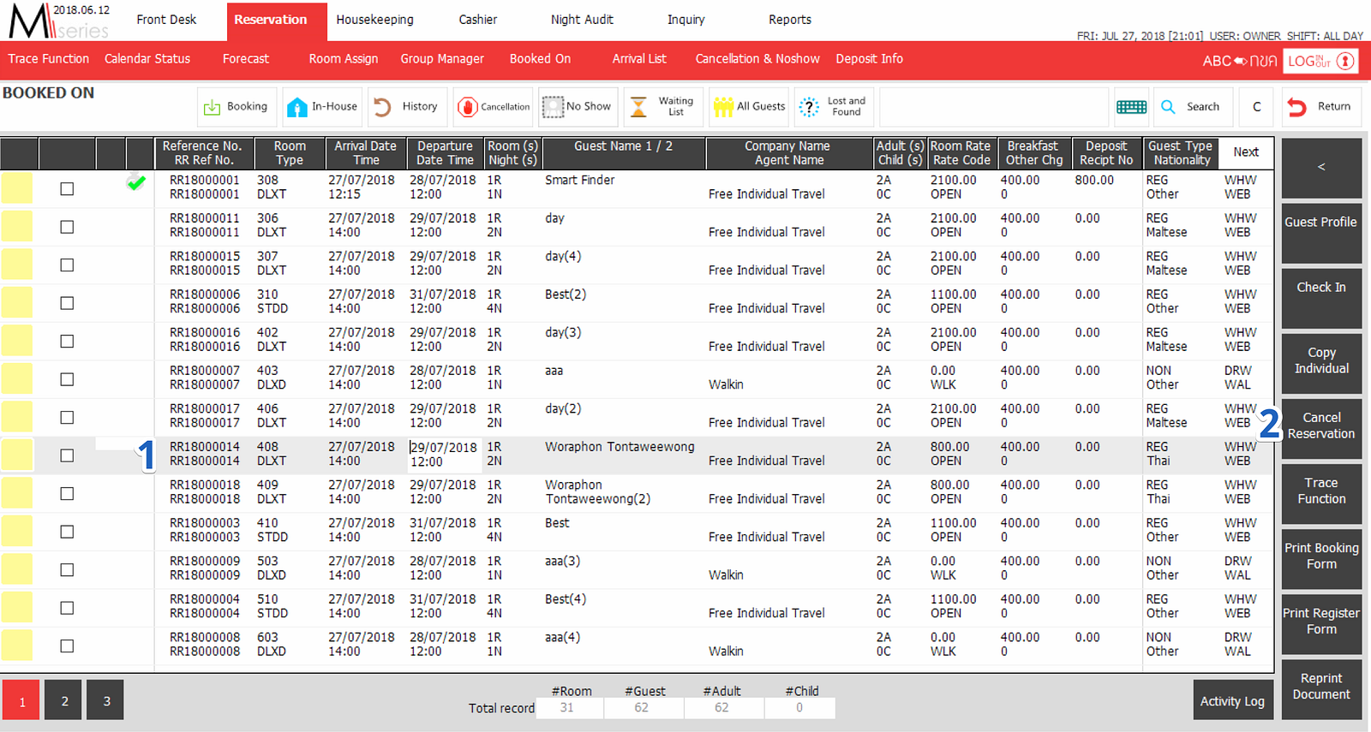Open the Reports tab

click(x=790, y=20)
